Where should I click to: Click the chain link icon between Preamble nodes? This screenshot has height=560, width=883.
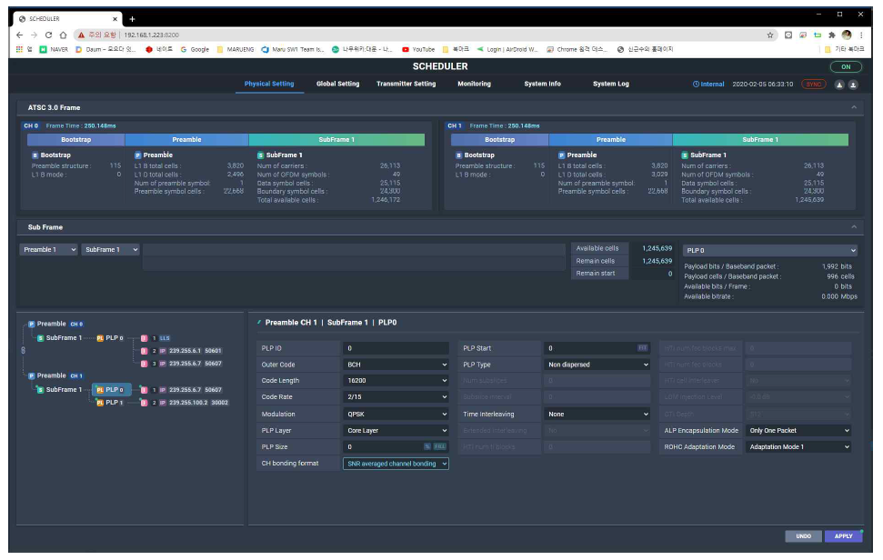pyautogui.click(x=23, y=350)
